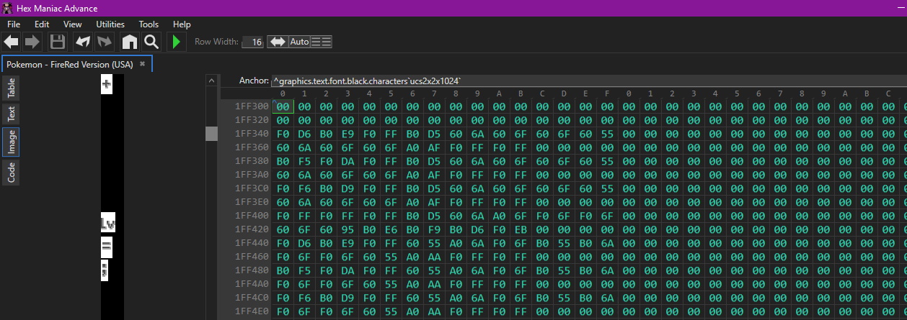Undo the last edit
This screenshot has width=907, height=320.
[x=83, y=42]
